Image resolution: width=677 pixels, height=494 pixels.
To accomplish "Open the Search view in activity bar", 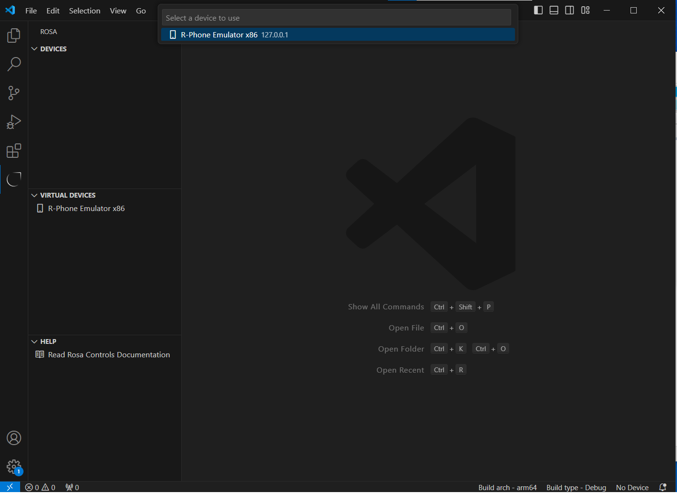I will click(14, 64).
